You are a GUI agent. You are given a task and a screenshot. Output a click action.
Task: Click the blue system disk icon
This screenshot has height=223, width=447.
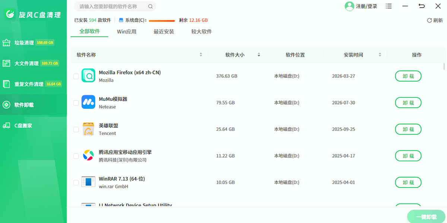(x=121, y=20)
